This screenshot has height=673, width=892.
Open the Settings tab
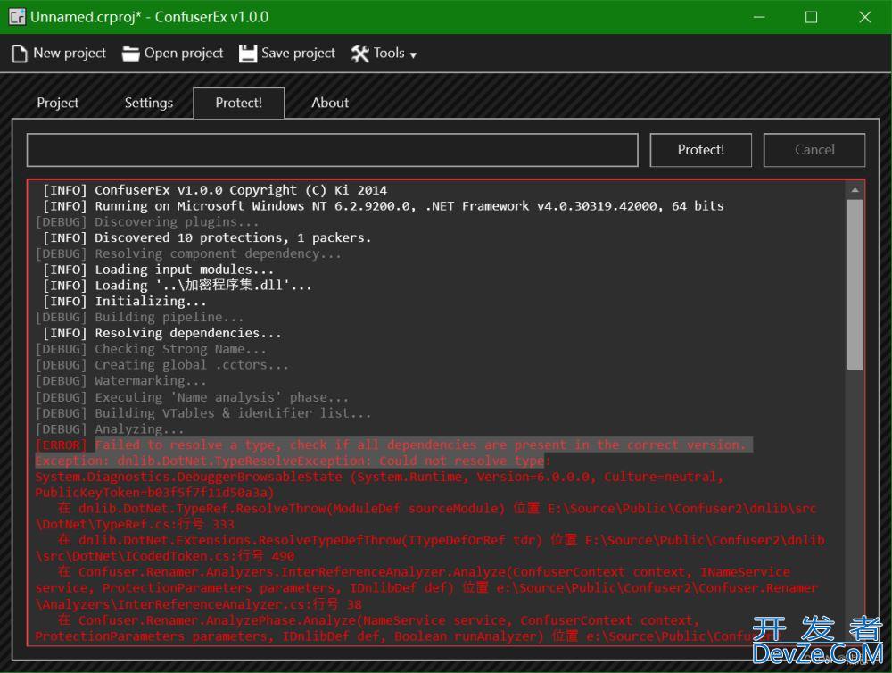pyautogui.click(x=148, y=103)
